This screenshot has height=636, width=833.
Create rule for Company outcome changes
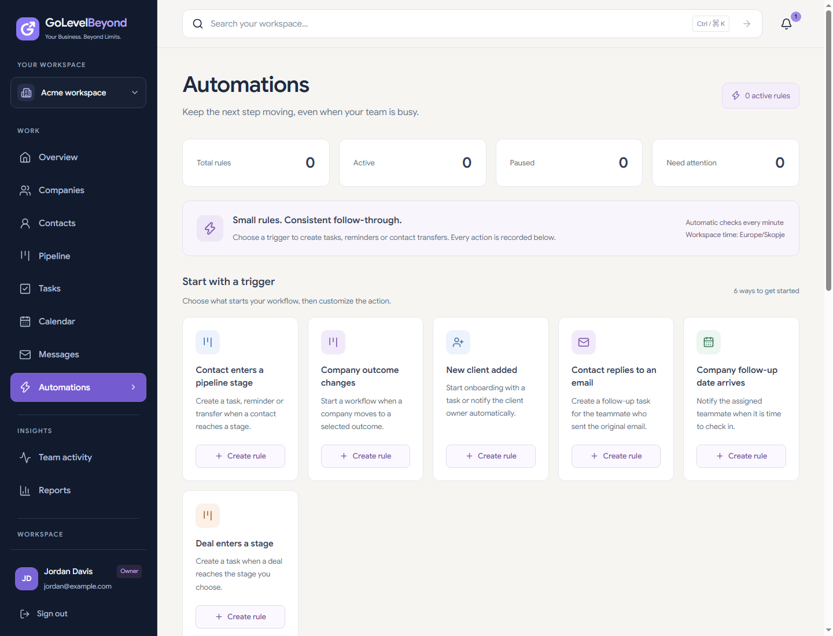366,456
